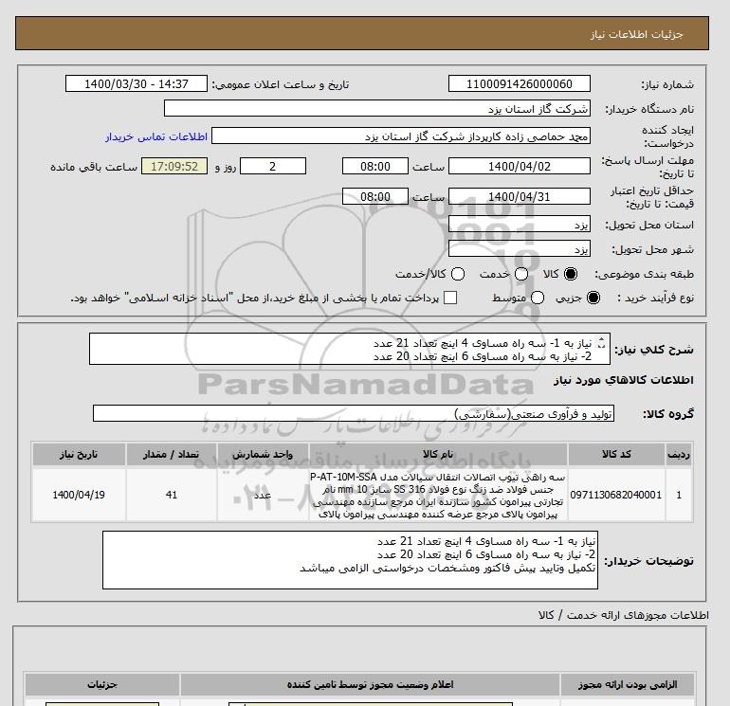Click the buyer explanations text box
The width and height of the screenshot is (730, 706).
350,560
